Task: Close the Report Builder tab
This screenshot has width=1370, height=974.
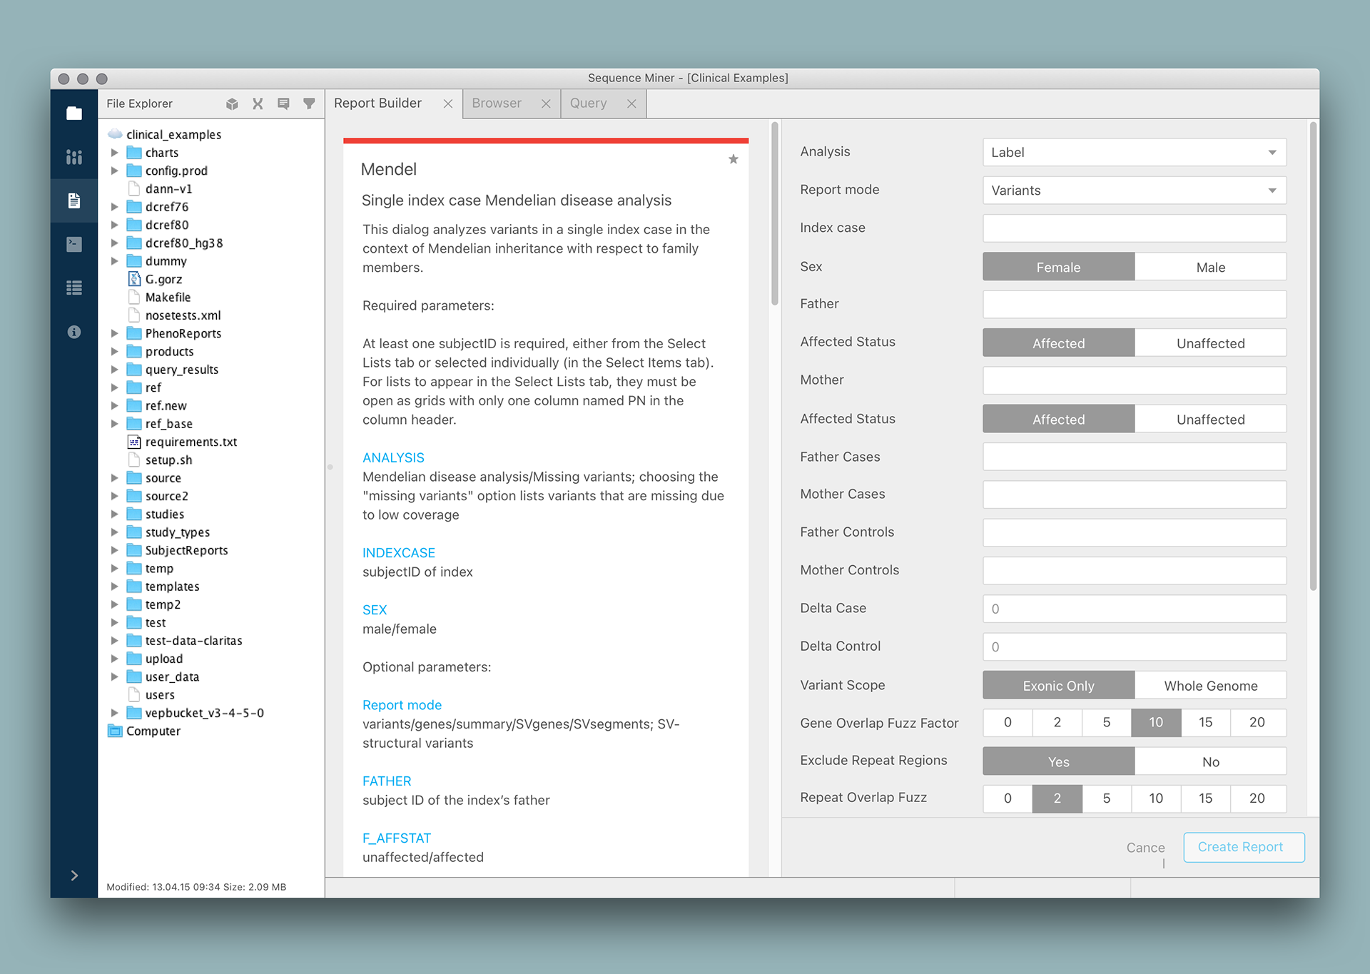Action: 448,104
